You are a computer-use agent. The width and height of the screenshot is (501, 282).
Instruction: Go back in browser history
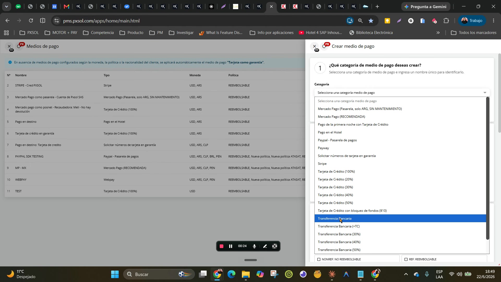pos(7,21)
